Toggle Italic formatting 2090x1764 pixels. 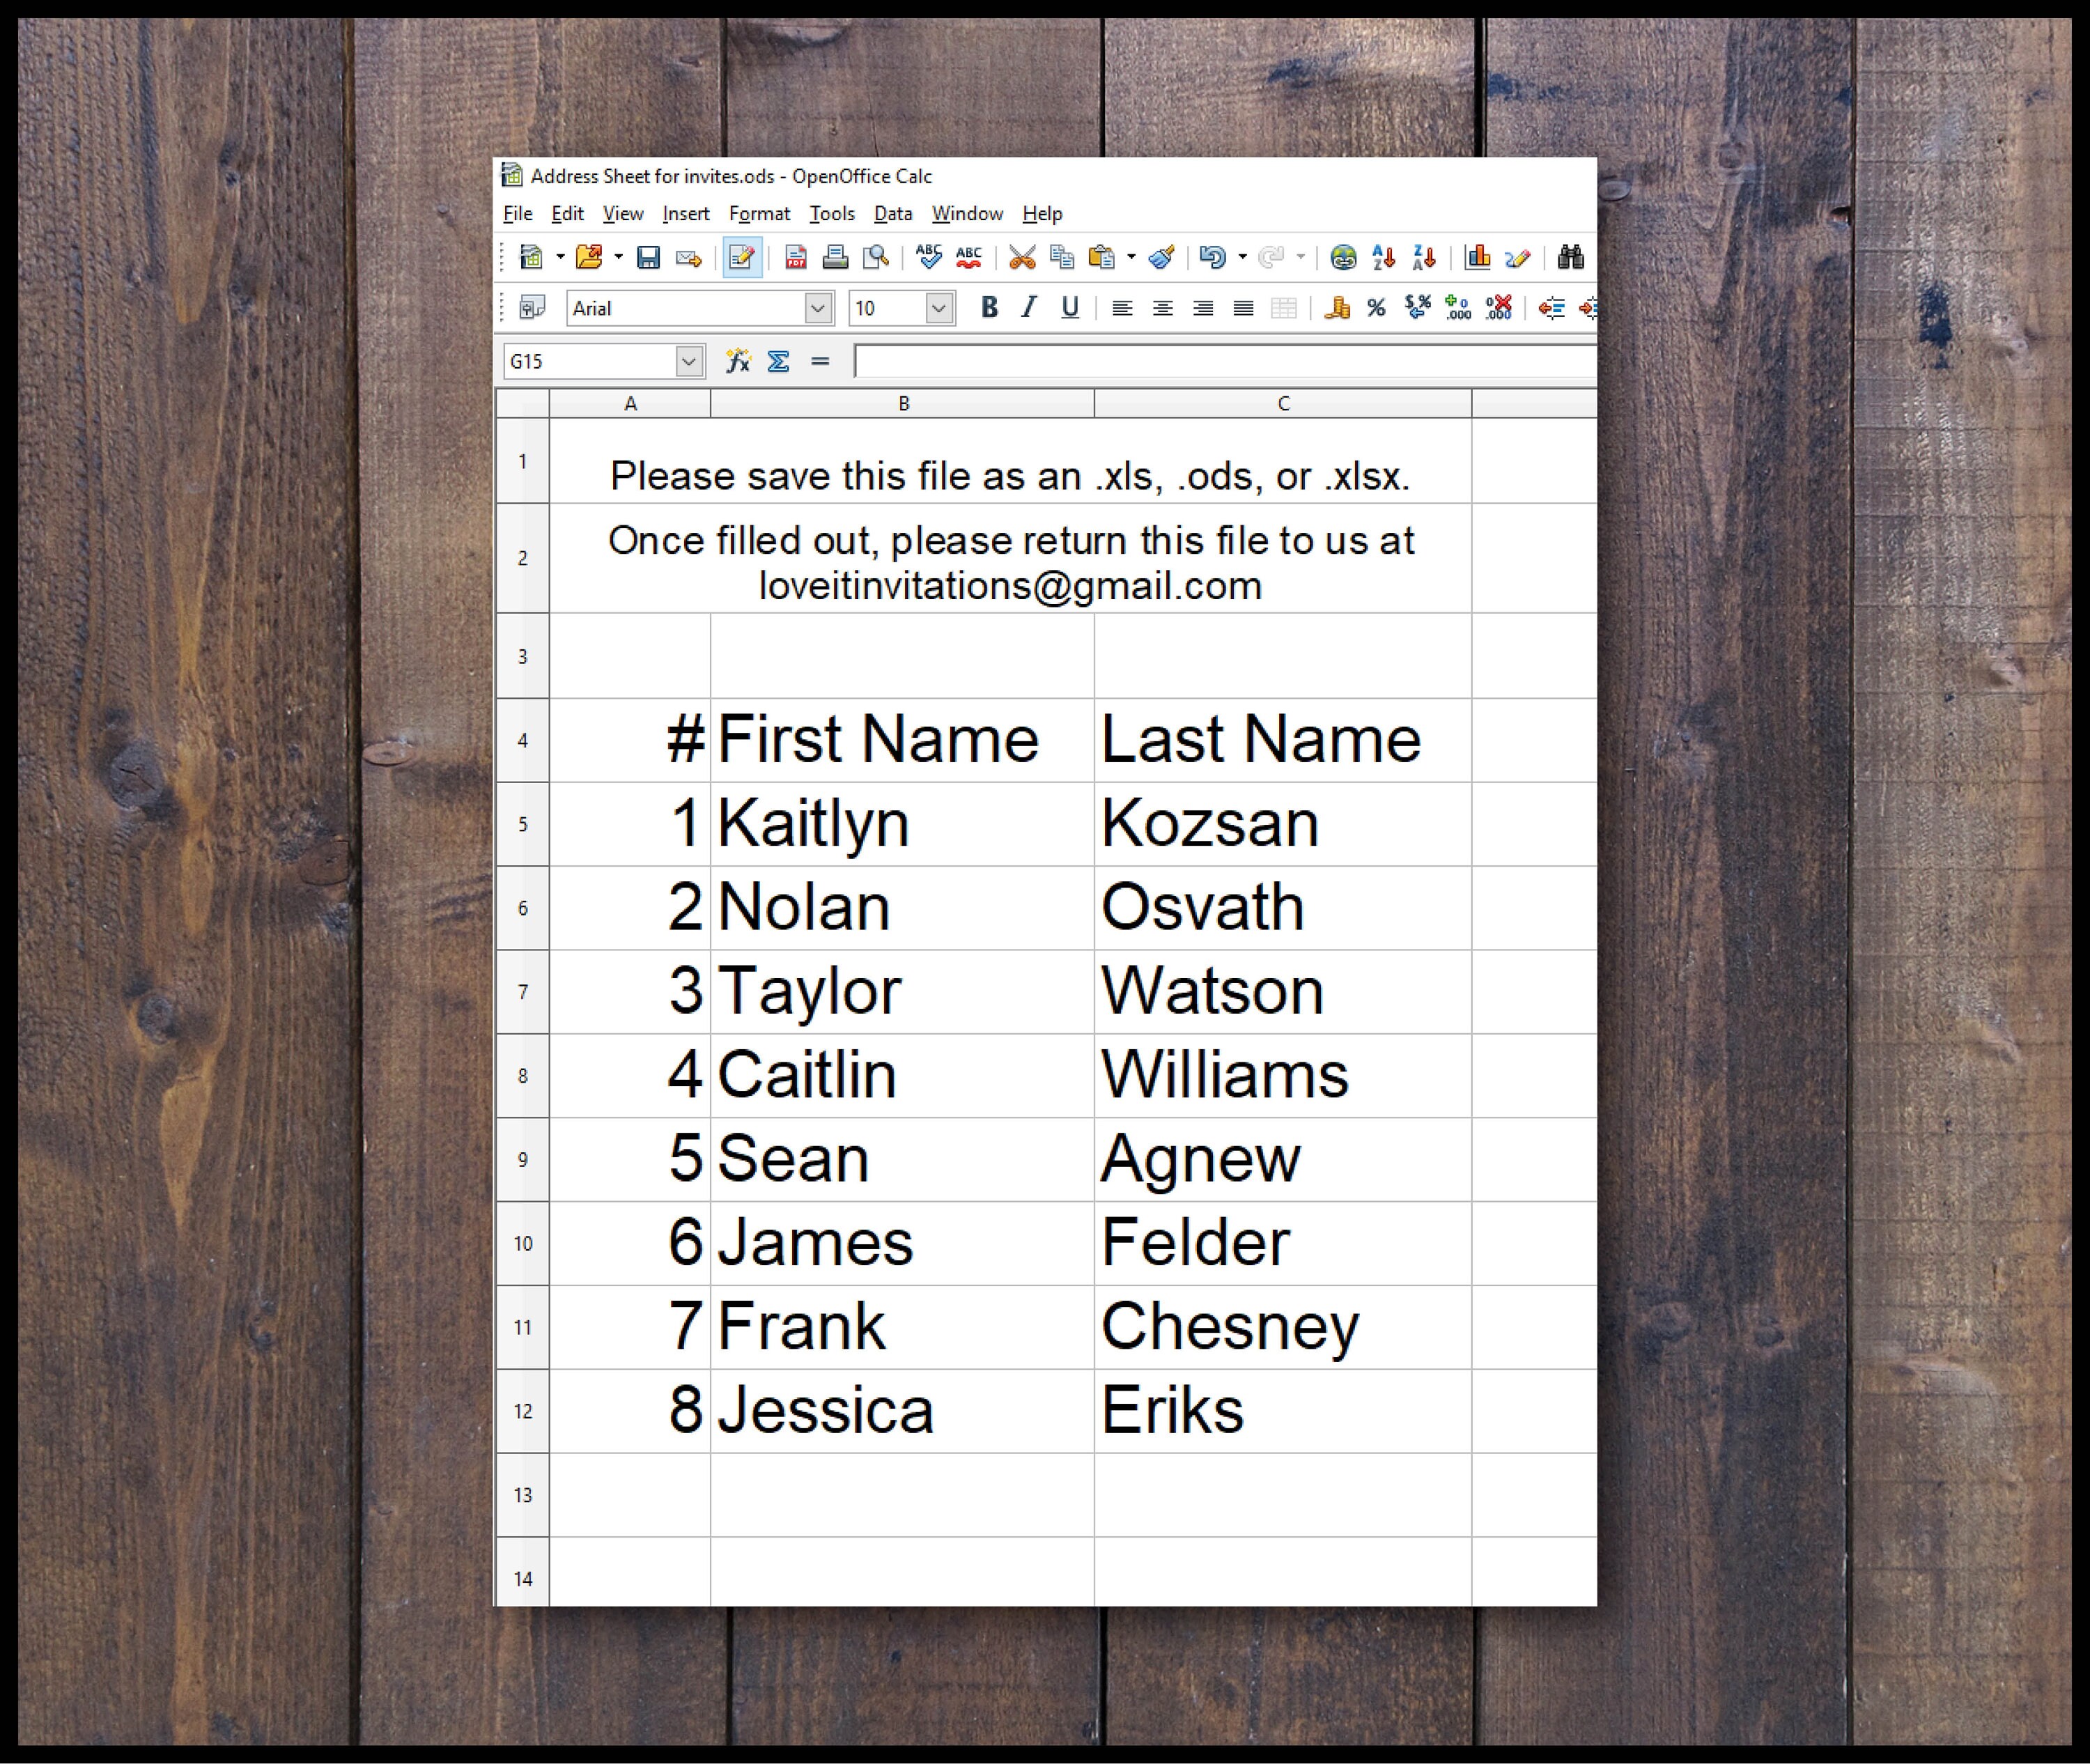[x=1029, y=308]
